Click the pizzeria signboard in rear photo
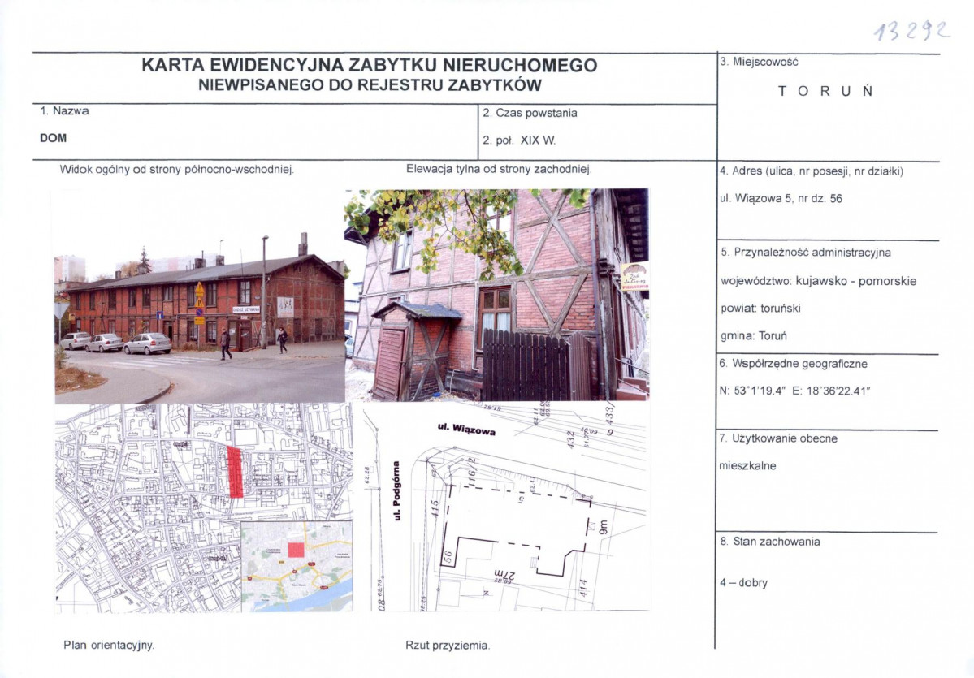Image resolution: width=974 pixels, height=678 pixels. pos(634,277)
